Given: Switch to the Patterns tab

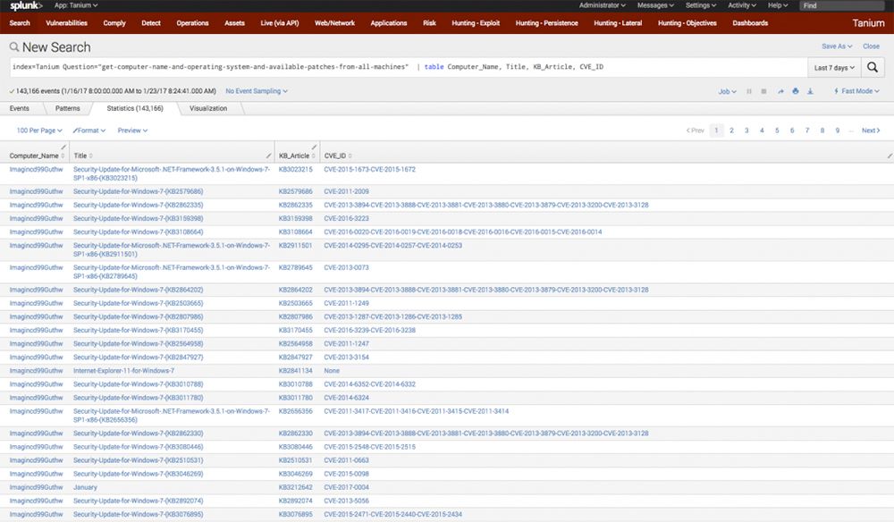Looking at the screenshot, I should [x=68, y=108].
